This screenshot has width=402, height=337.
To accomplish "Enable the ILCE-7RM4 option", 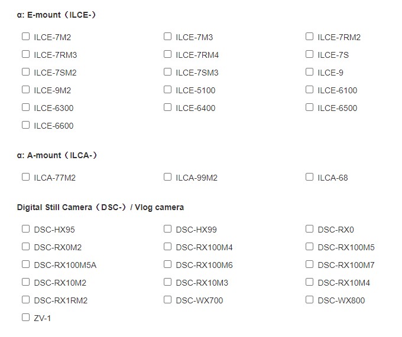I will 167,54.
